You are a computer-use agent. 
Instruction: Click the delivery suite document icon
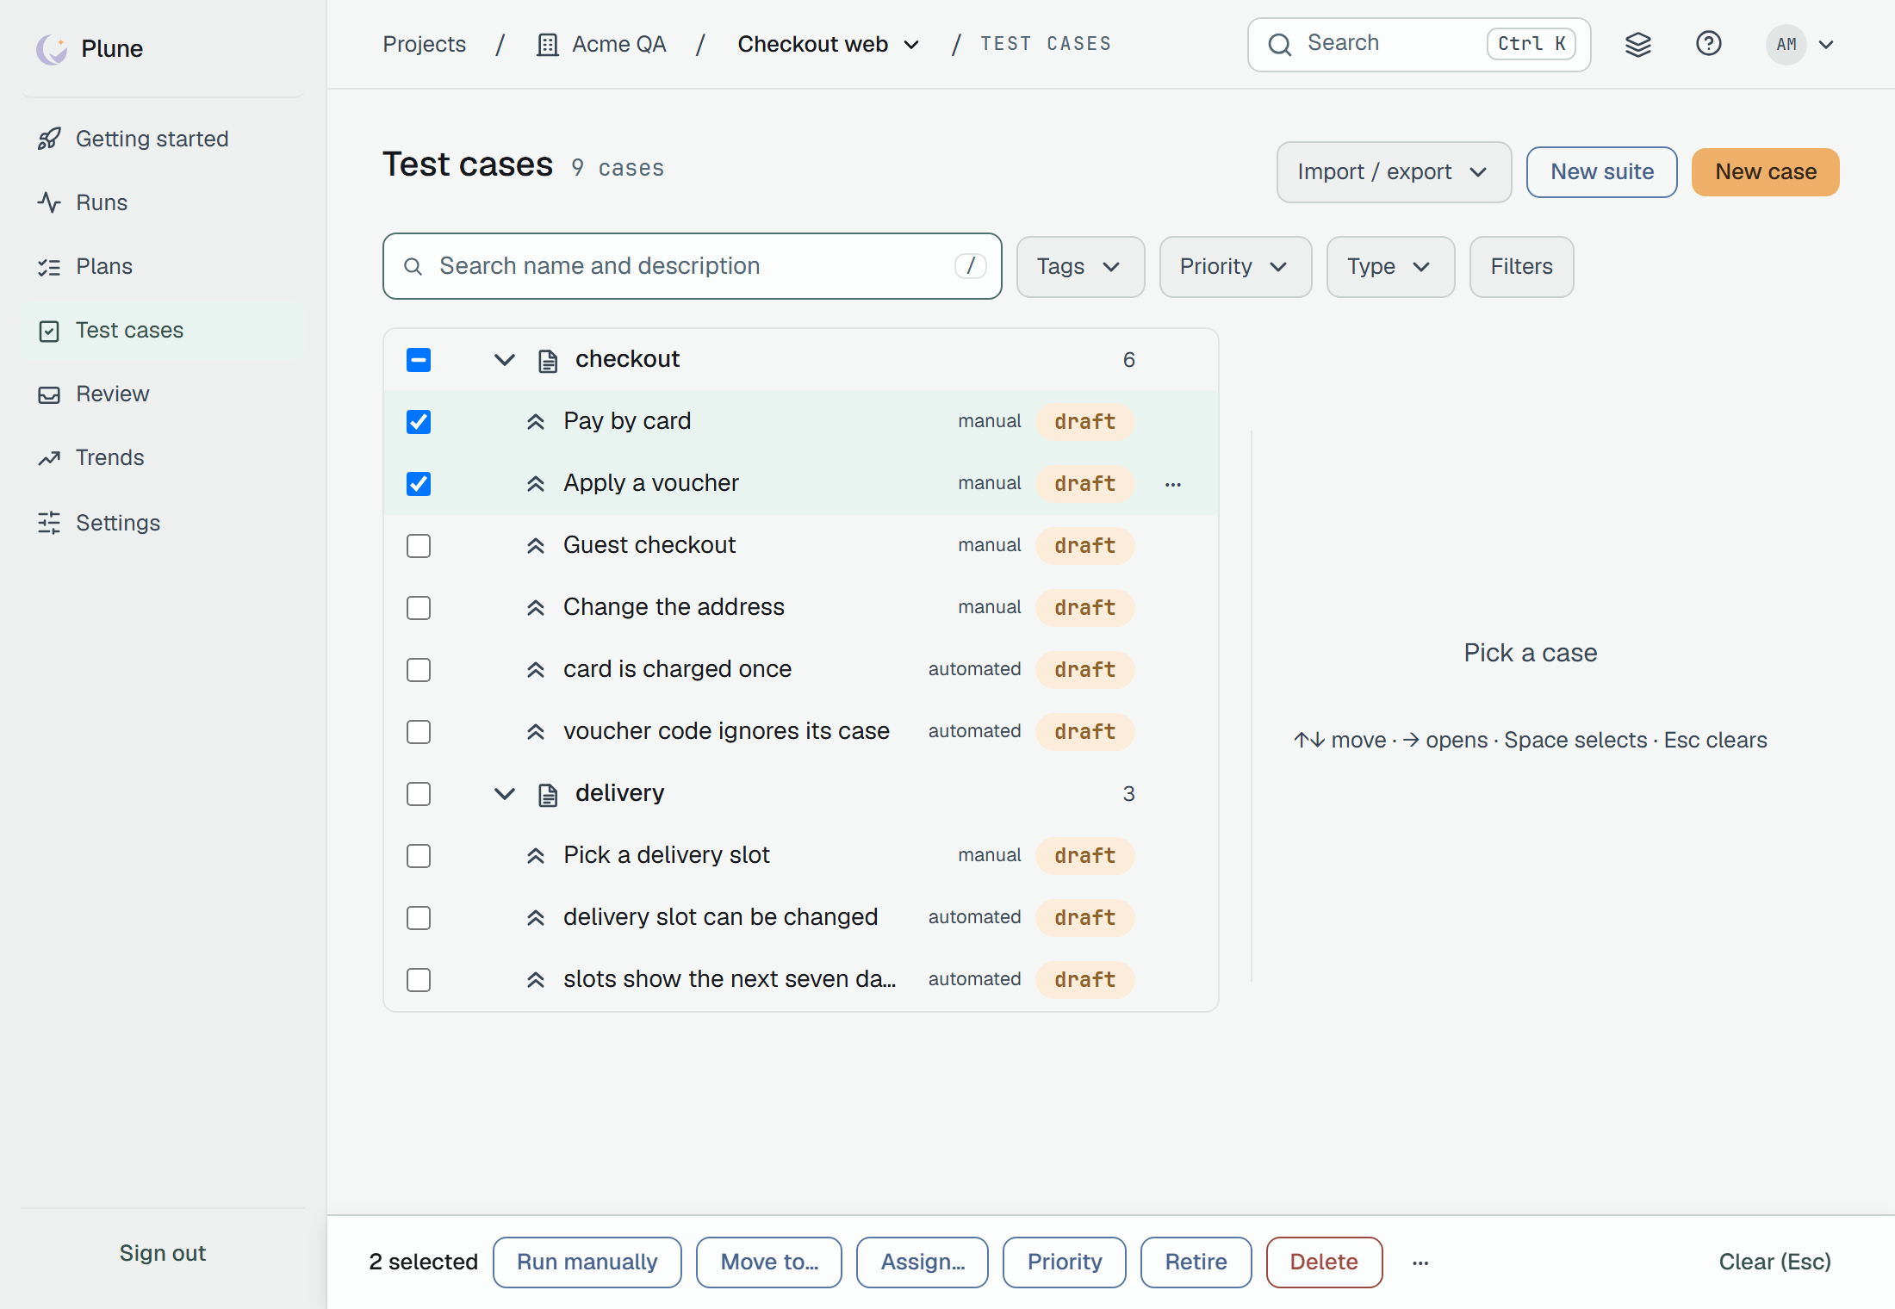tap(548, 795)
